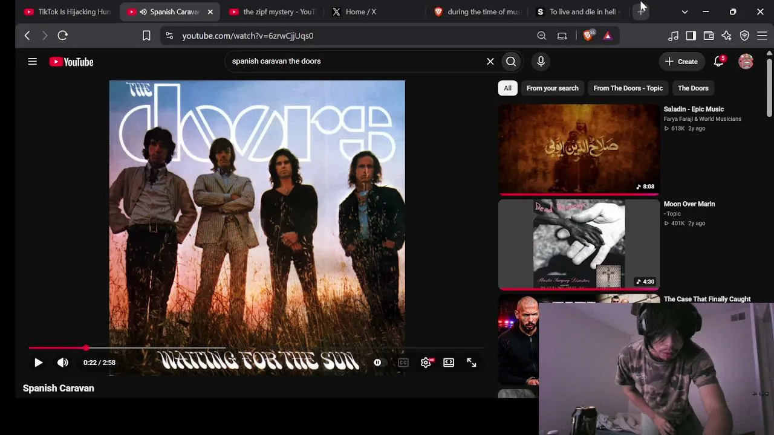Image resolution: width=774 pixels, height=435 pixels.
Task: Bookmark this page in the address bar
Action: point(146,36)
